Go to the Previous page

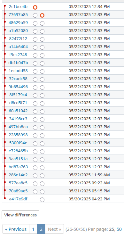(16, 229)
